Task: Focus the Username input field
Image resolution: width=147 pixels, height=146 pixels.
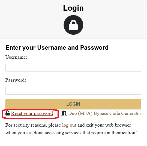Action: [x=73, y=67]
